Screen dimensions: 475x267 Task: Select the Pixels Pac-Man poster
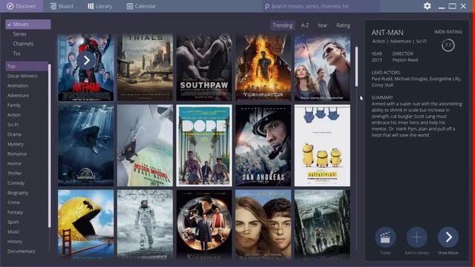[86, 225]
